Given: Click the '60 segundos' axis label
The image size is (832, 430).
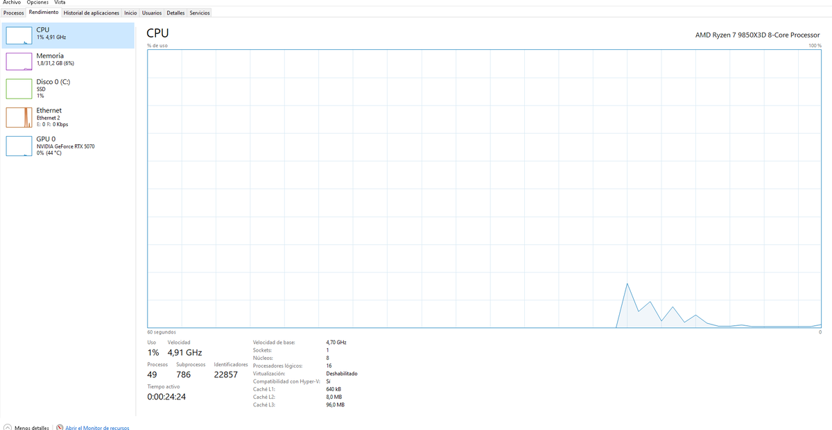Looking at the screenshot, I should point(162,332).
